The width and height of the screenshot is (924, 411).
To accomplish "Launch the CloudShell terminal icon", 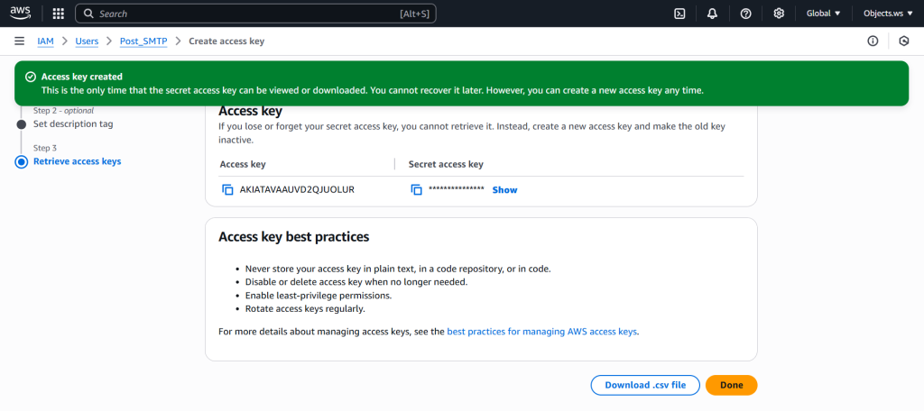I will click(x=679, y=14).
